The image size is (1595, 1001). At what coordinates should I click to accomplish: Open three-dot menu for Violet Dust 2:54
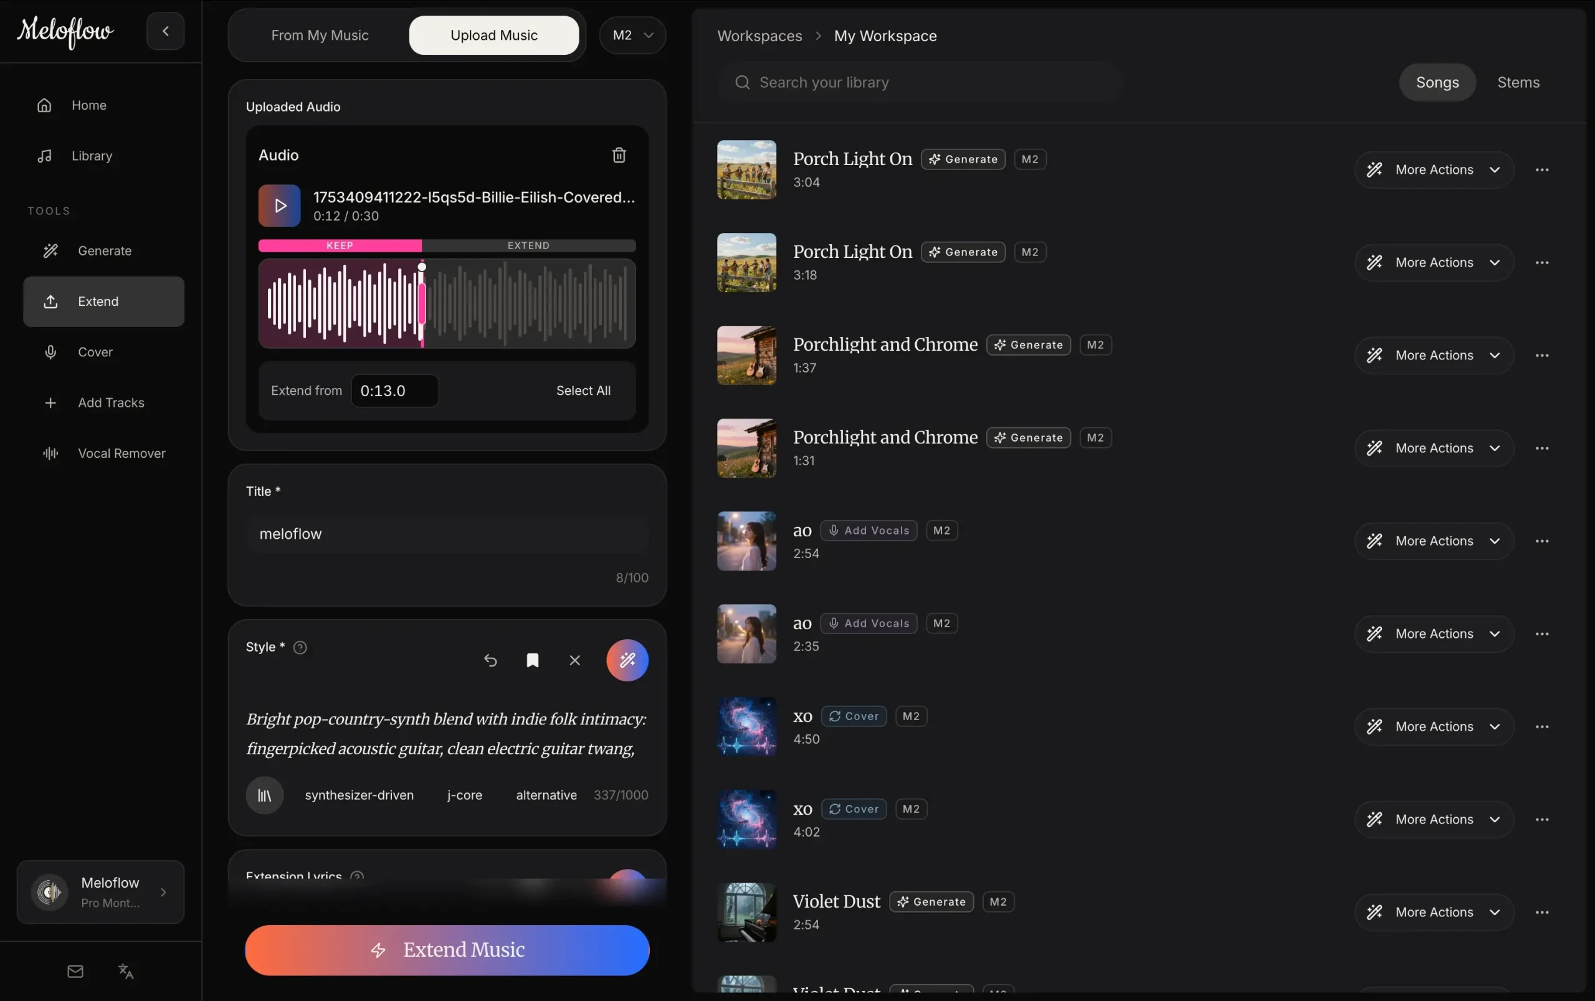pyautogui.click(x=1541, y=913)
